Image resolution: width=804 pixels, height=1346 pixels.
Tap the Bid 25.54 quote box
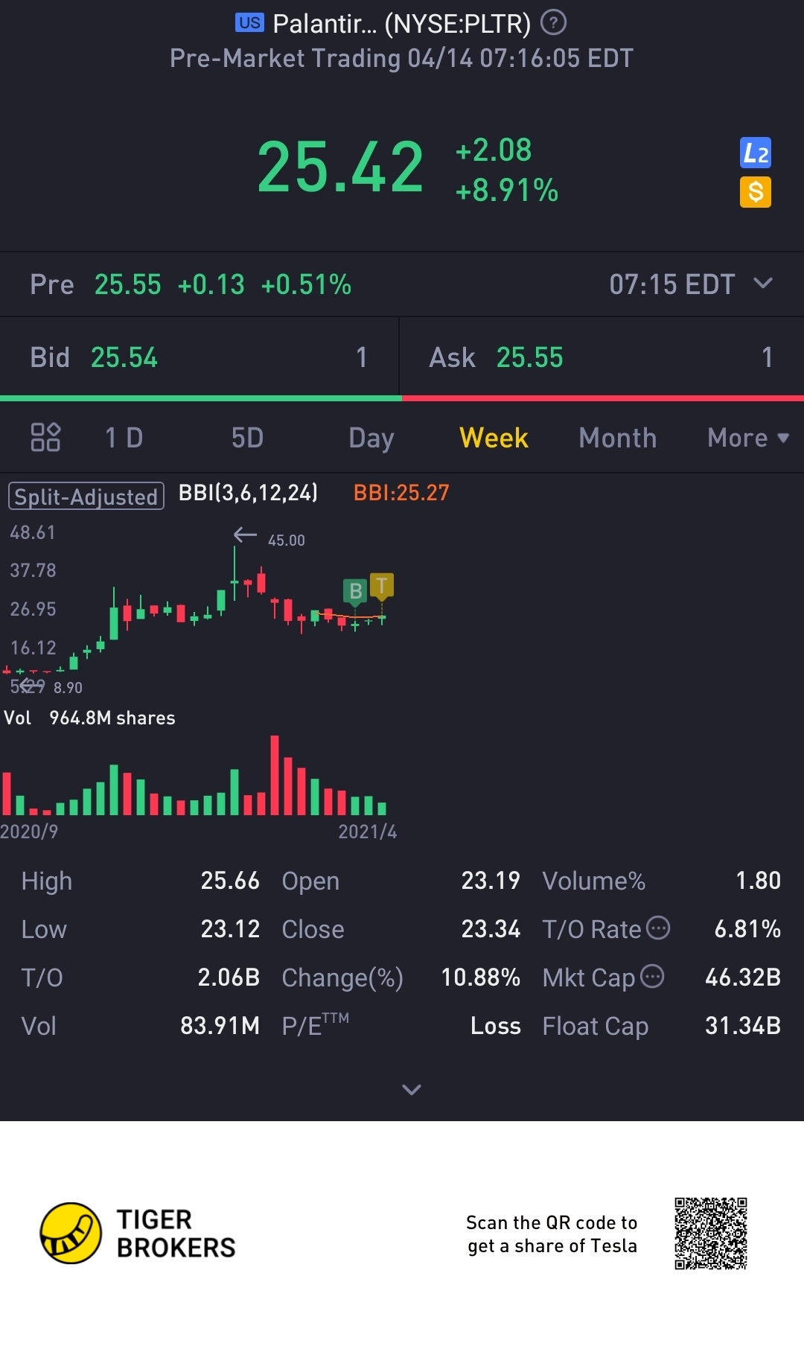(x=200, y=357)
